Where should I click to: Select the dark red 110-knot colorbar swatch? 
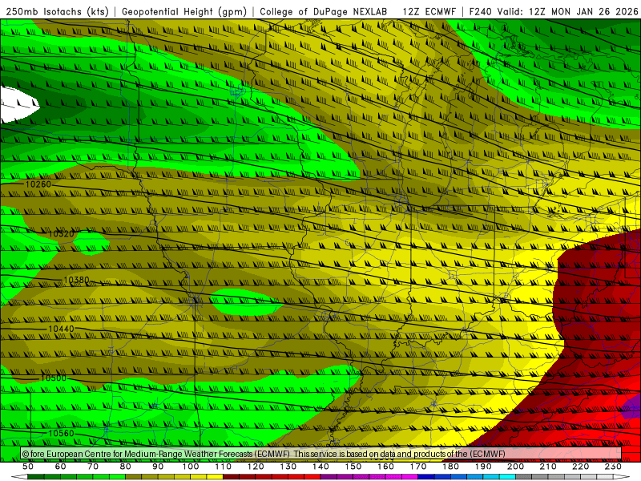pos(232,477)
